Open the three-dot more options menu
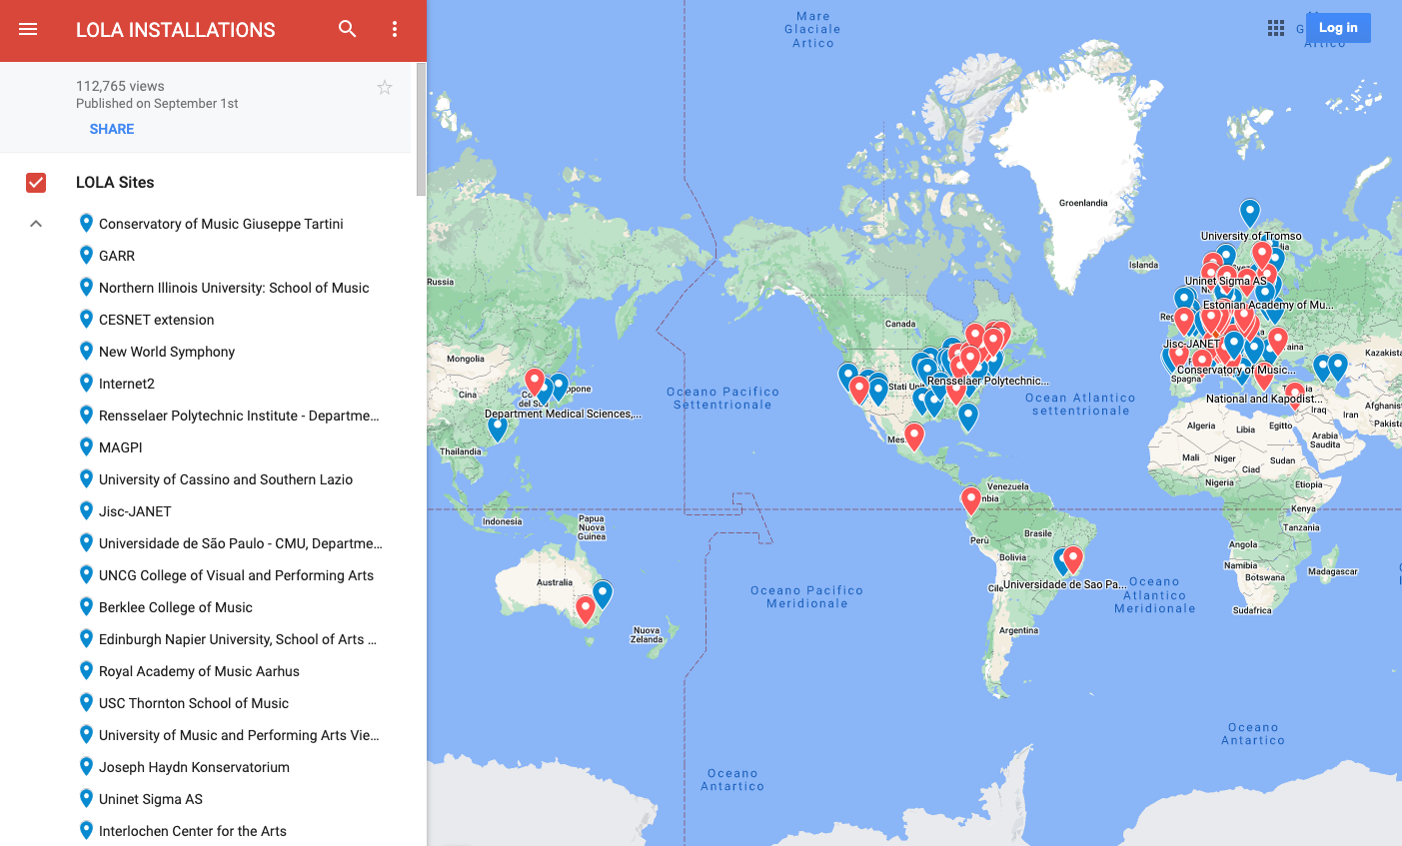The width and height of the screenshot is (1402, 846). [395, 29]
